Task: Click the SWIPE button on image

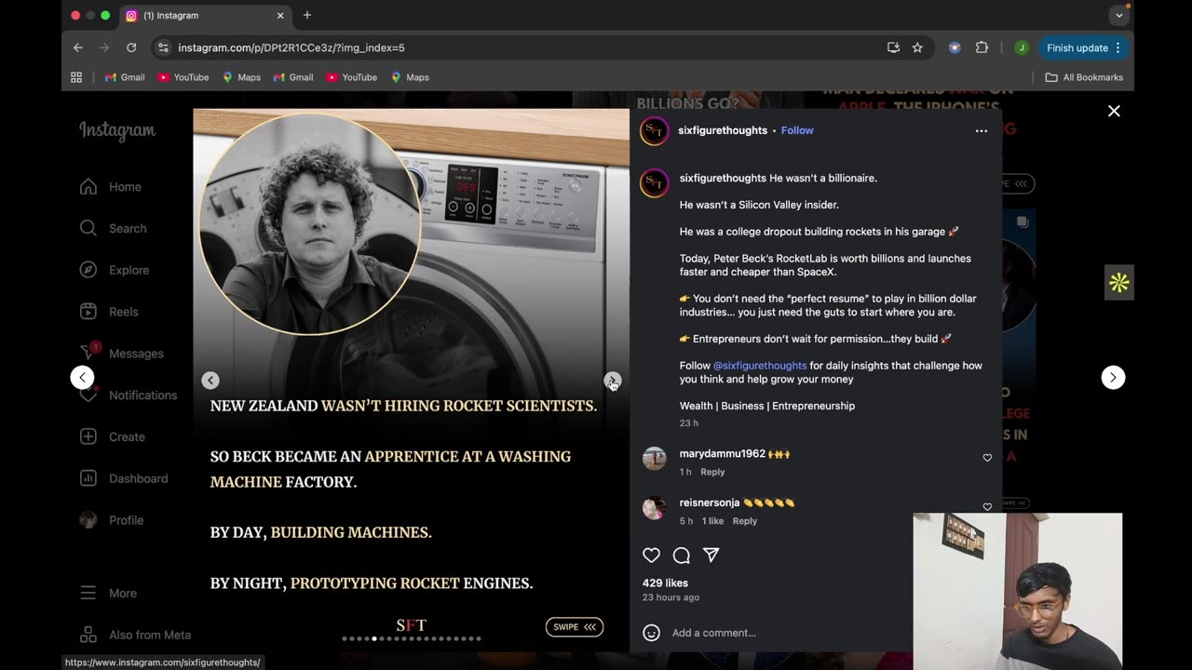Action: pos(575,627)
